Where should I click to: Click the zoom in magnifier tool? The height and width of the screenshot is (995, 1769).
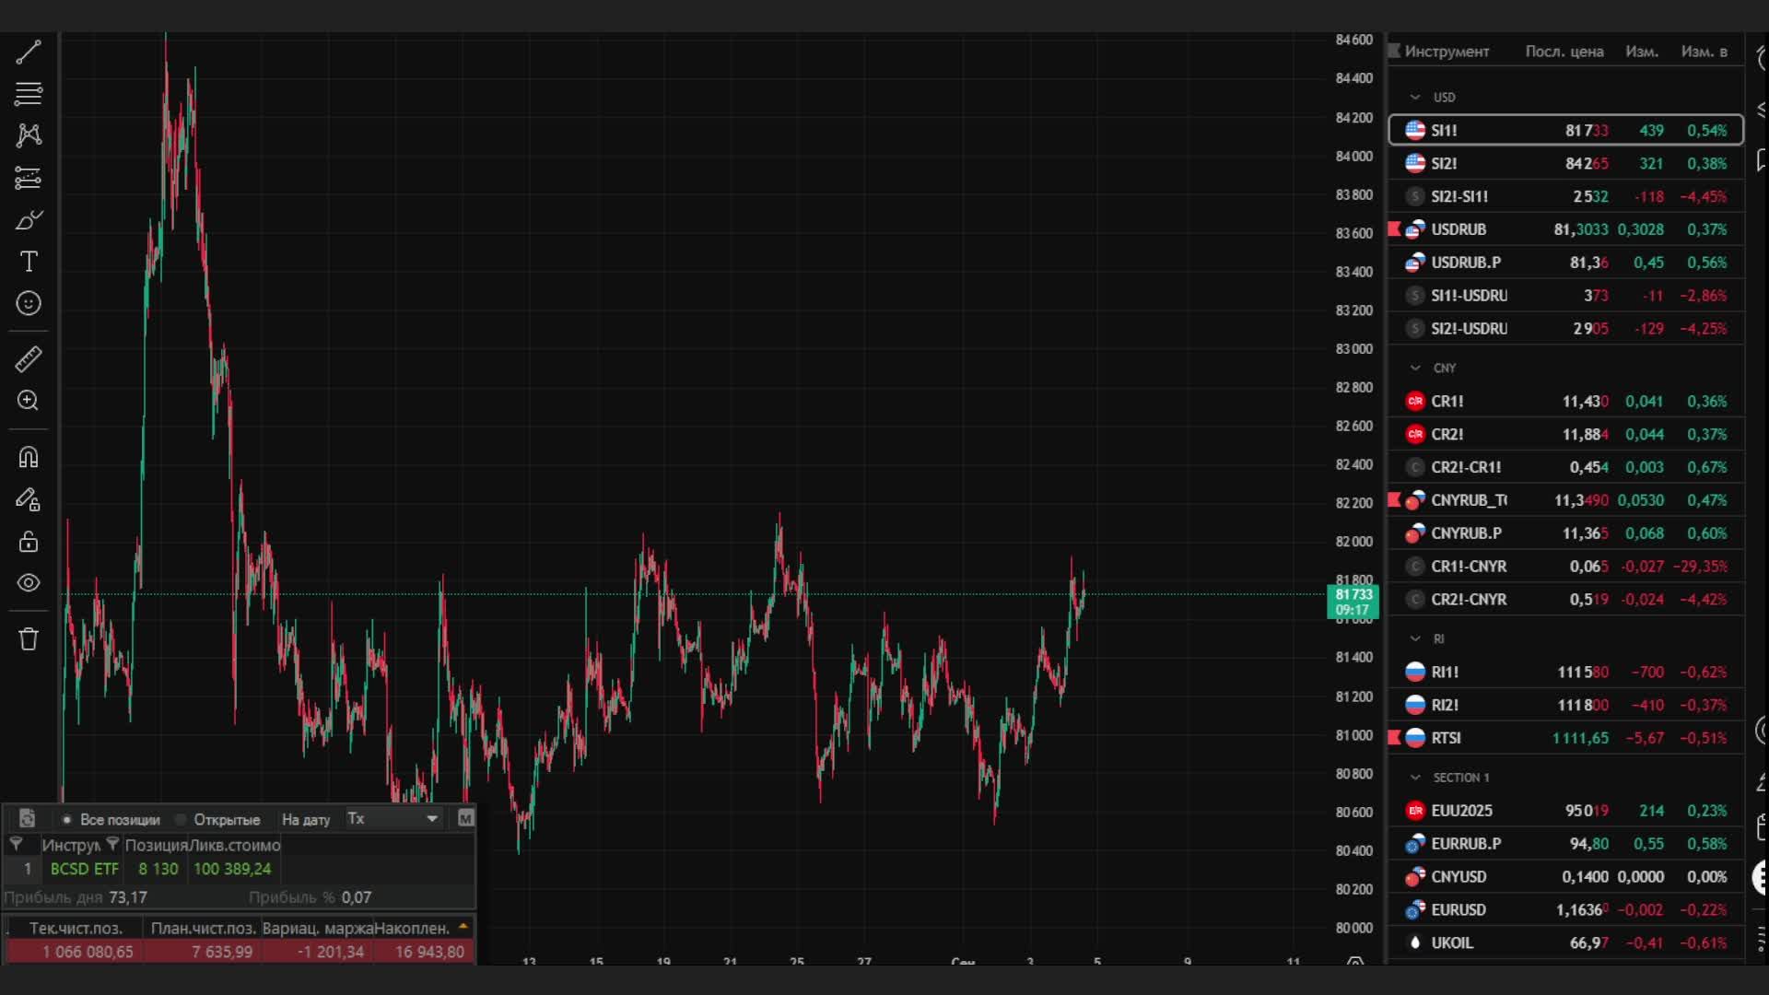29,401
